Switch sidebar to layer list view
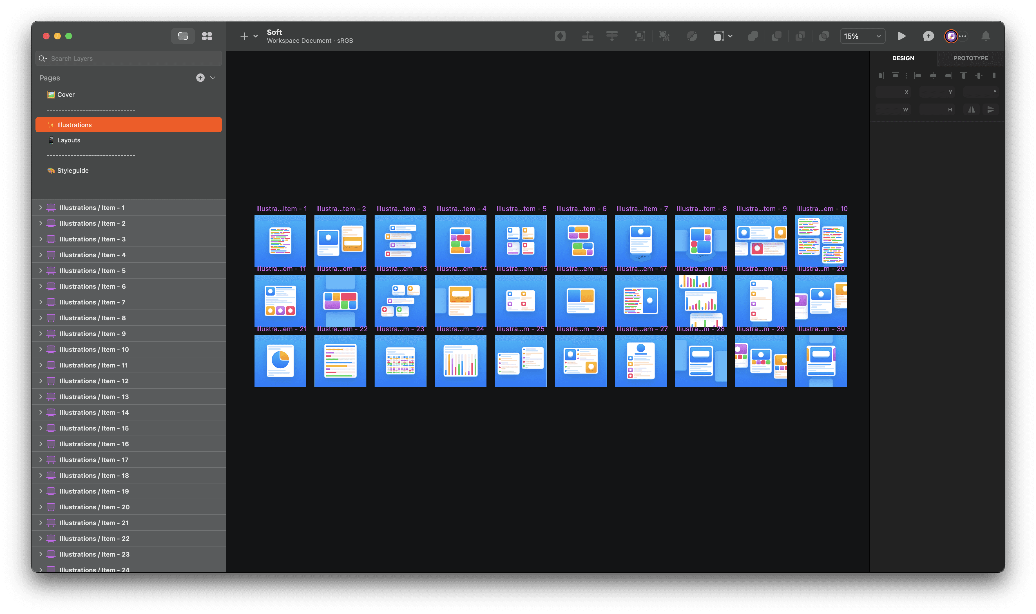1036x614 pixels. coord(183,36)
